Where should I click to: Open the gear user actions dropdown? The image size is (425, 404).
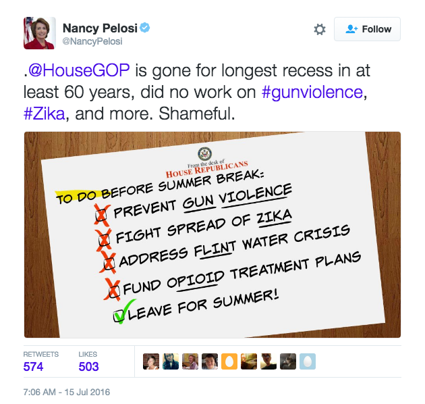tap(320, 29)
